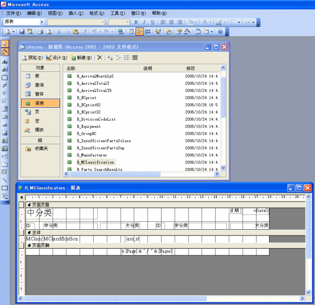The image size is (315, 305).
Task: Open the Field List icon
Action: point(131,32)
